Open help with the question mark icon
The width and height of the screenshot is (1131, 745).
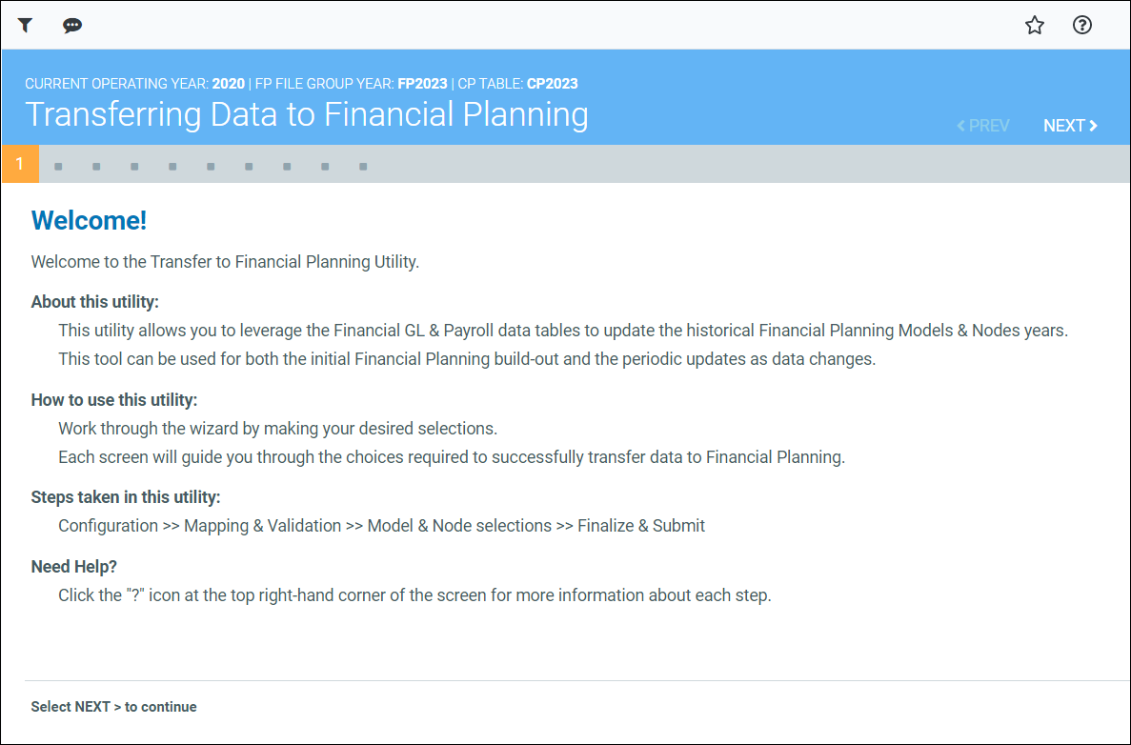pyautogui.click(x=1082, y=26)
